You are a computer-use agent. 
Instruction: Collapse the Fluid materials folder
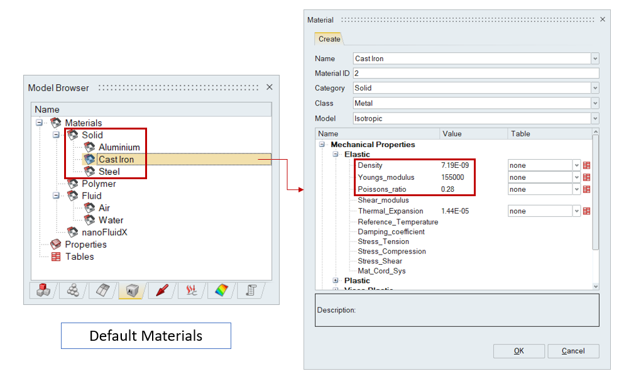(x=56, y=196)
